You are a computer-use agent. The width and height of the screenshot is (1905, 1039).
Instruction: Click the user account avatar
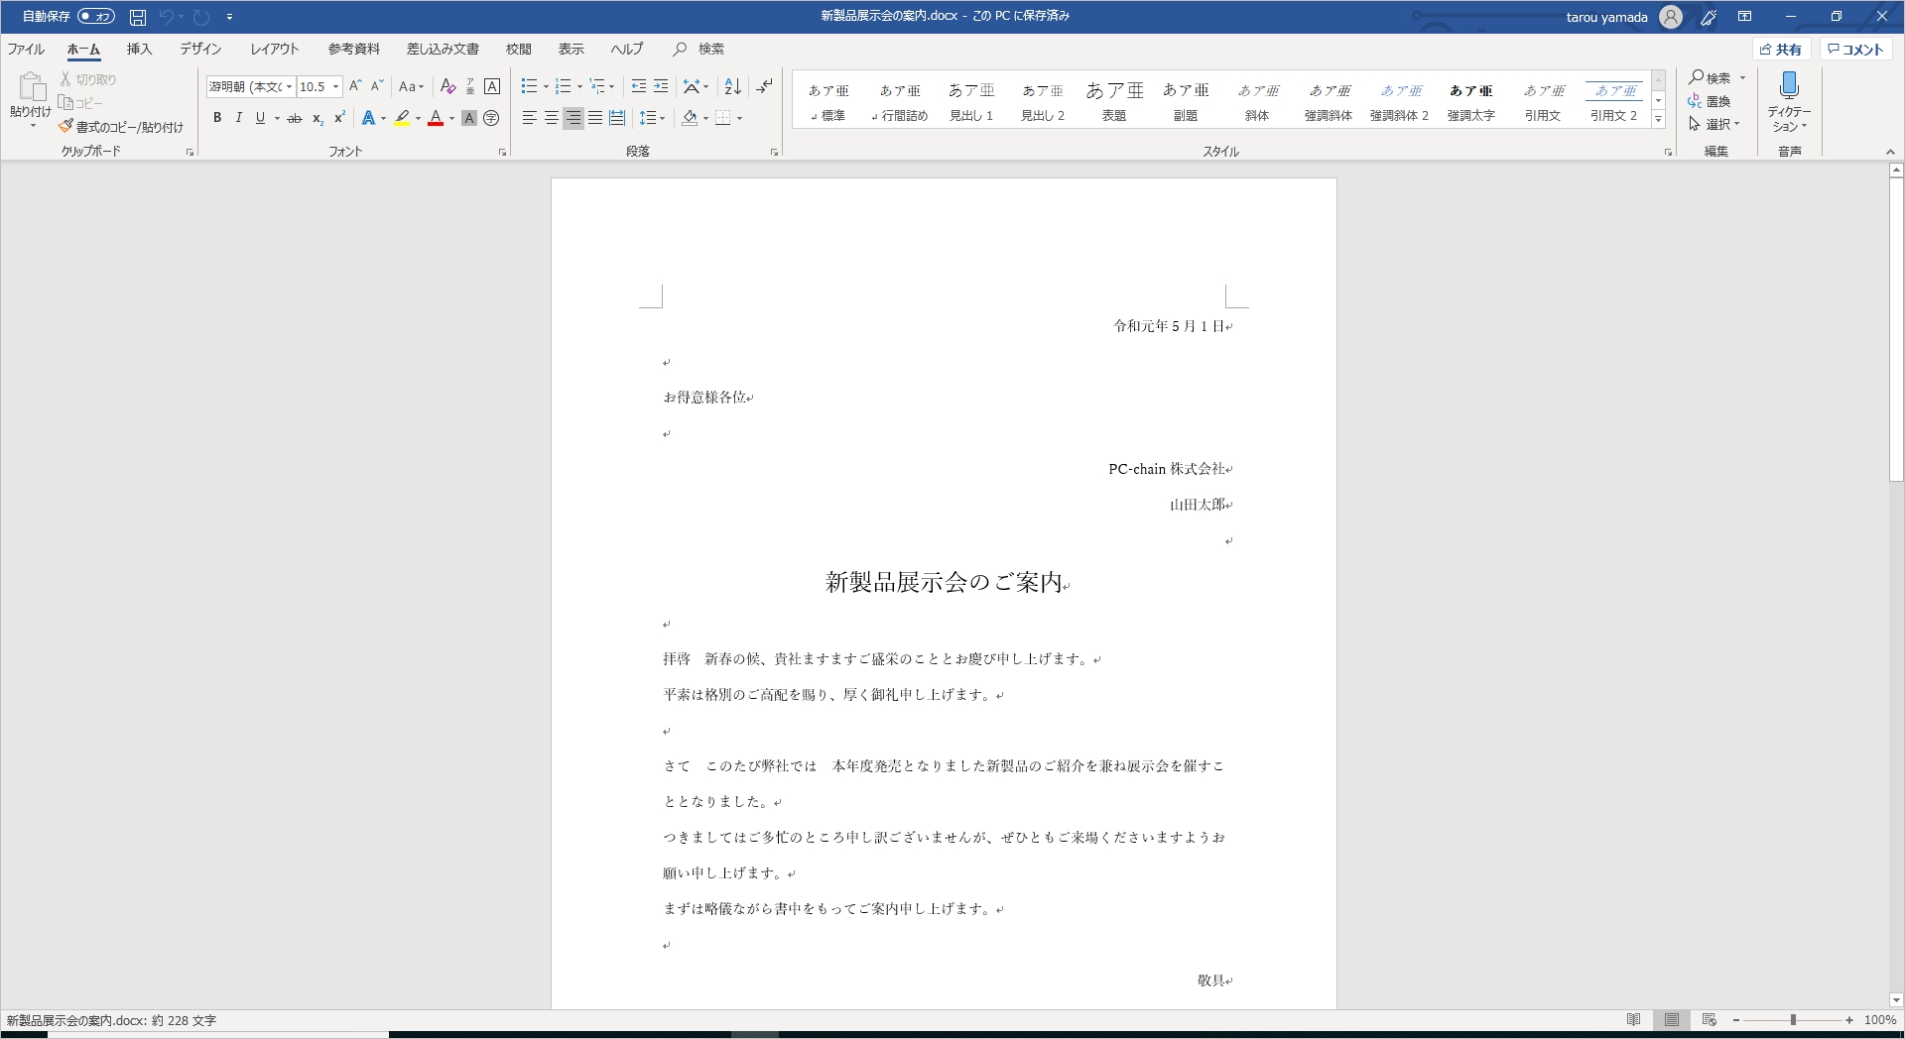pyautogui.click(x=1671, y=17)
